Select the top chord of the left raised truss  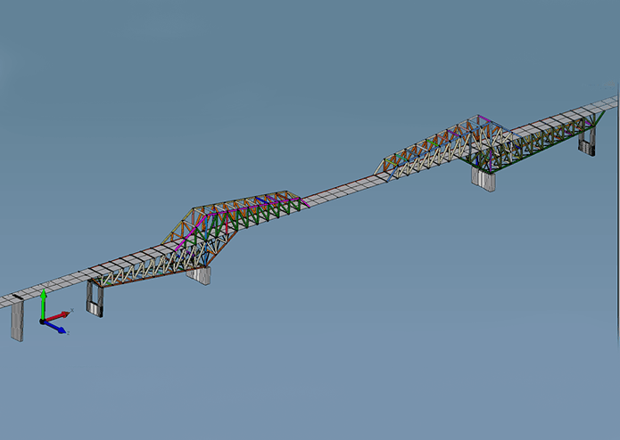[x=241, y=200]
